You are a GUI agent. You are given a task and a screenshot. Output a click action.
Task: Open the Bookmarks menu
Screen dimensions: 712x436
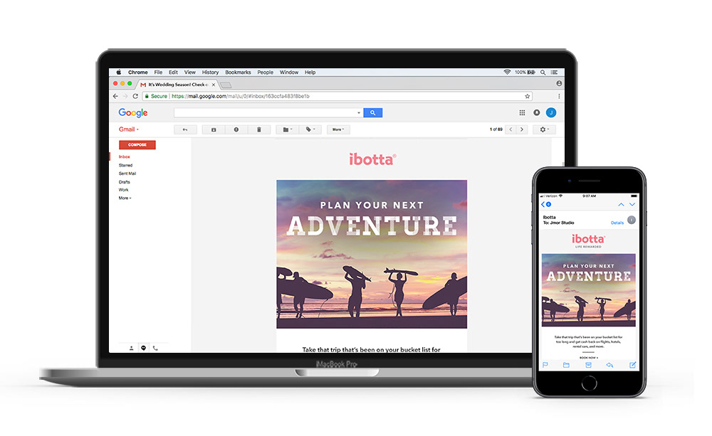click(x=238, y=73)
